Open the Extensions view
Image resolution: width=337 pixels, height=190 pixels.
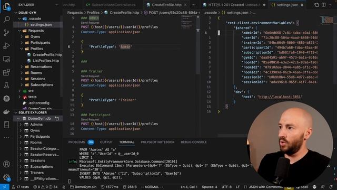coord(6,72)
